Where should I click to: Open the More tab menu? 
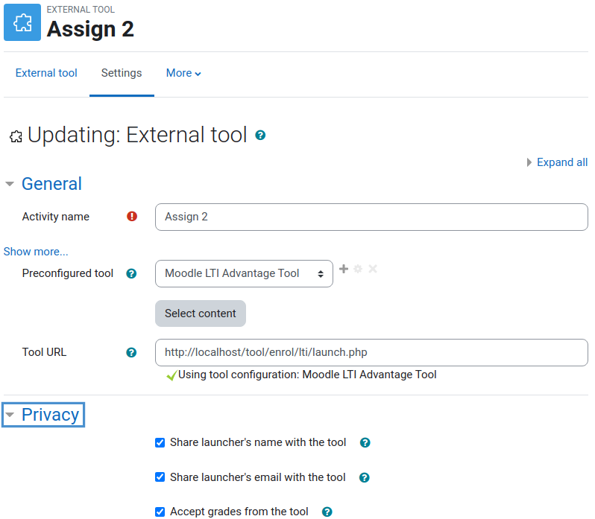click(183, 73)
